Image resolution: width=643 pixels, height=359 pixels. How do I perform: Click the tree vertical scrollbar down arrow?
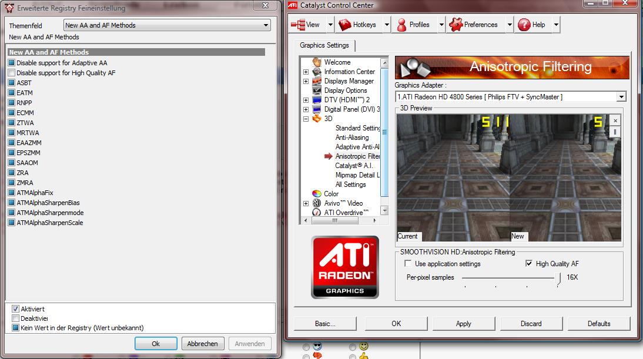coord(384,211)
